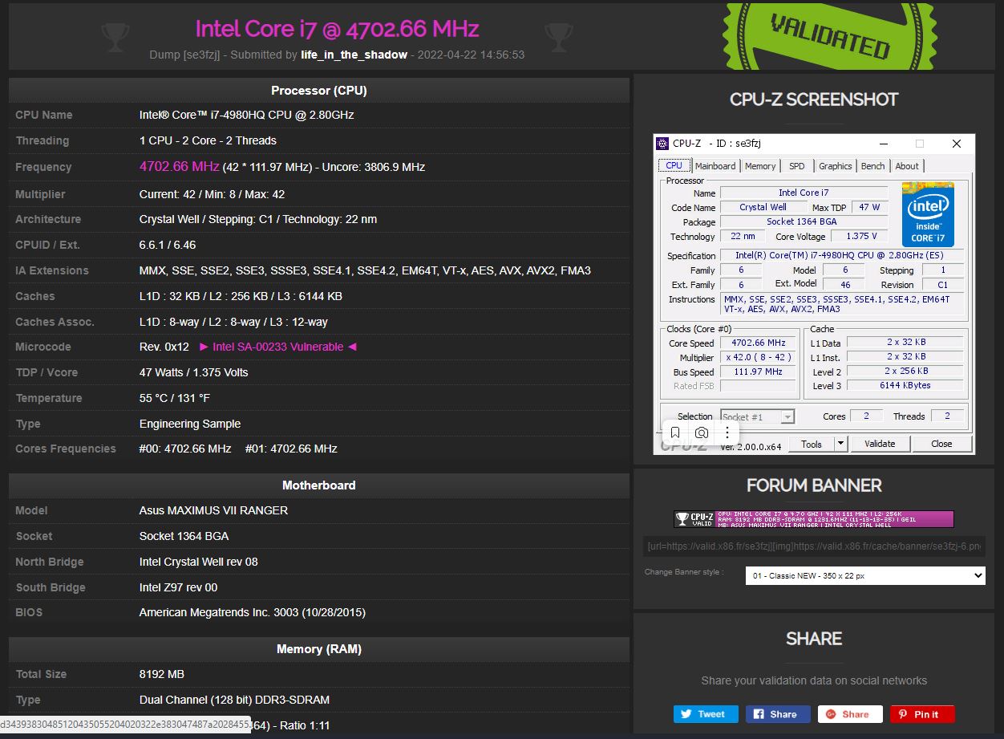Click the Core Speed field in CPU-Z
This screenshot has height=739, width=1004.
tap(758, 343)
